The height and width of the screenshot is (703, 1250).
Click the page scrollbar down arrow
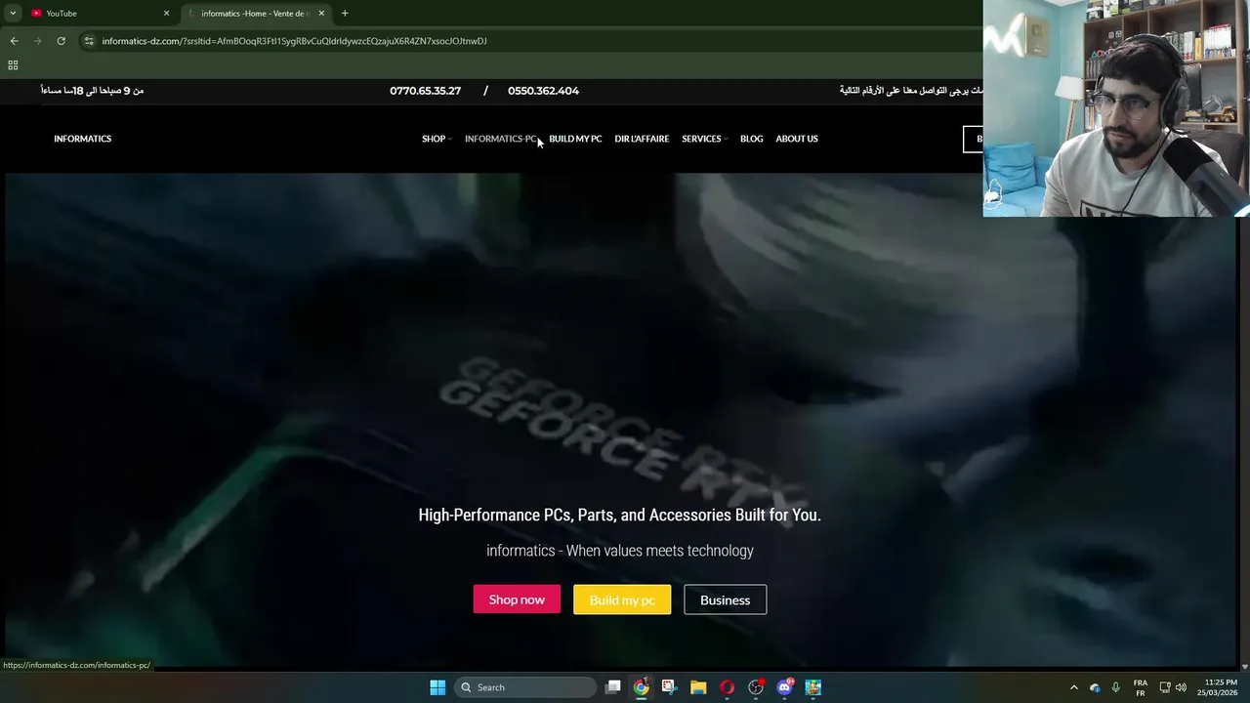(1244, 666)
